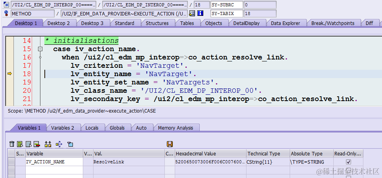This screenshot has width=382, height=178.
Task: Click the second /UI2/CL_EDM_DP_INTEROP_00 include field
Action: (145, 5)
